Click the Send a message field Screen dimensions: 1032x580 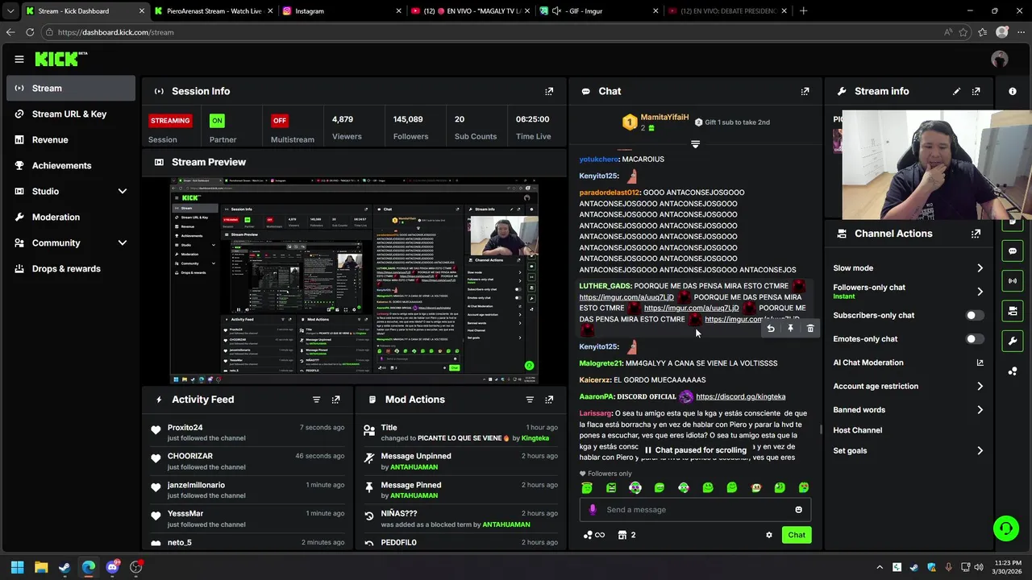tap(695, 509)
